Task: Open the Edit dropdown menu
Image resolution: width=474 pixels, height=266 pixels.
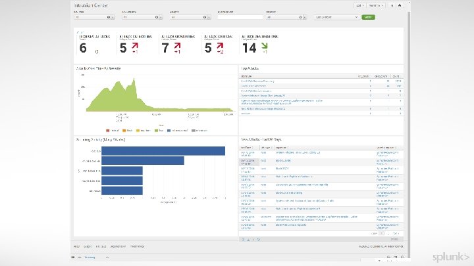Action: click(x=359, y=5)
